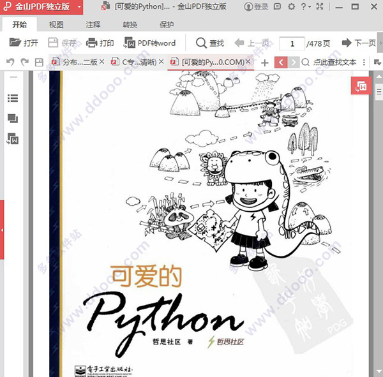Viewport: 383px width, 377px height.
Task: Close the 分布...二版 document tab
Action: coord(102,61)
